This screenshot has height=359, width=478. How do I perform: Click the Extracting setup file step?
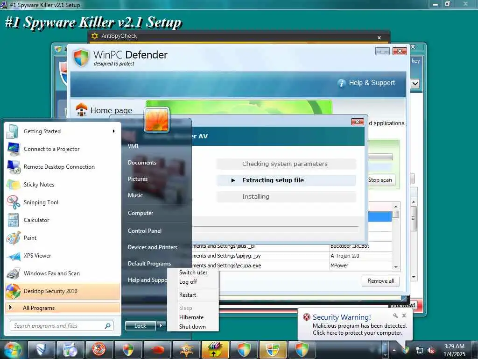pyautogui.click(x=286, y=180)
